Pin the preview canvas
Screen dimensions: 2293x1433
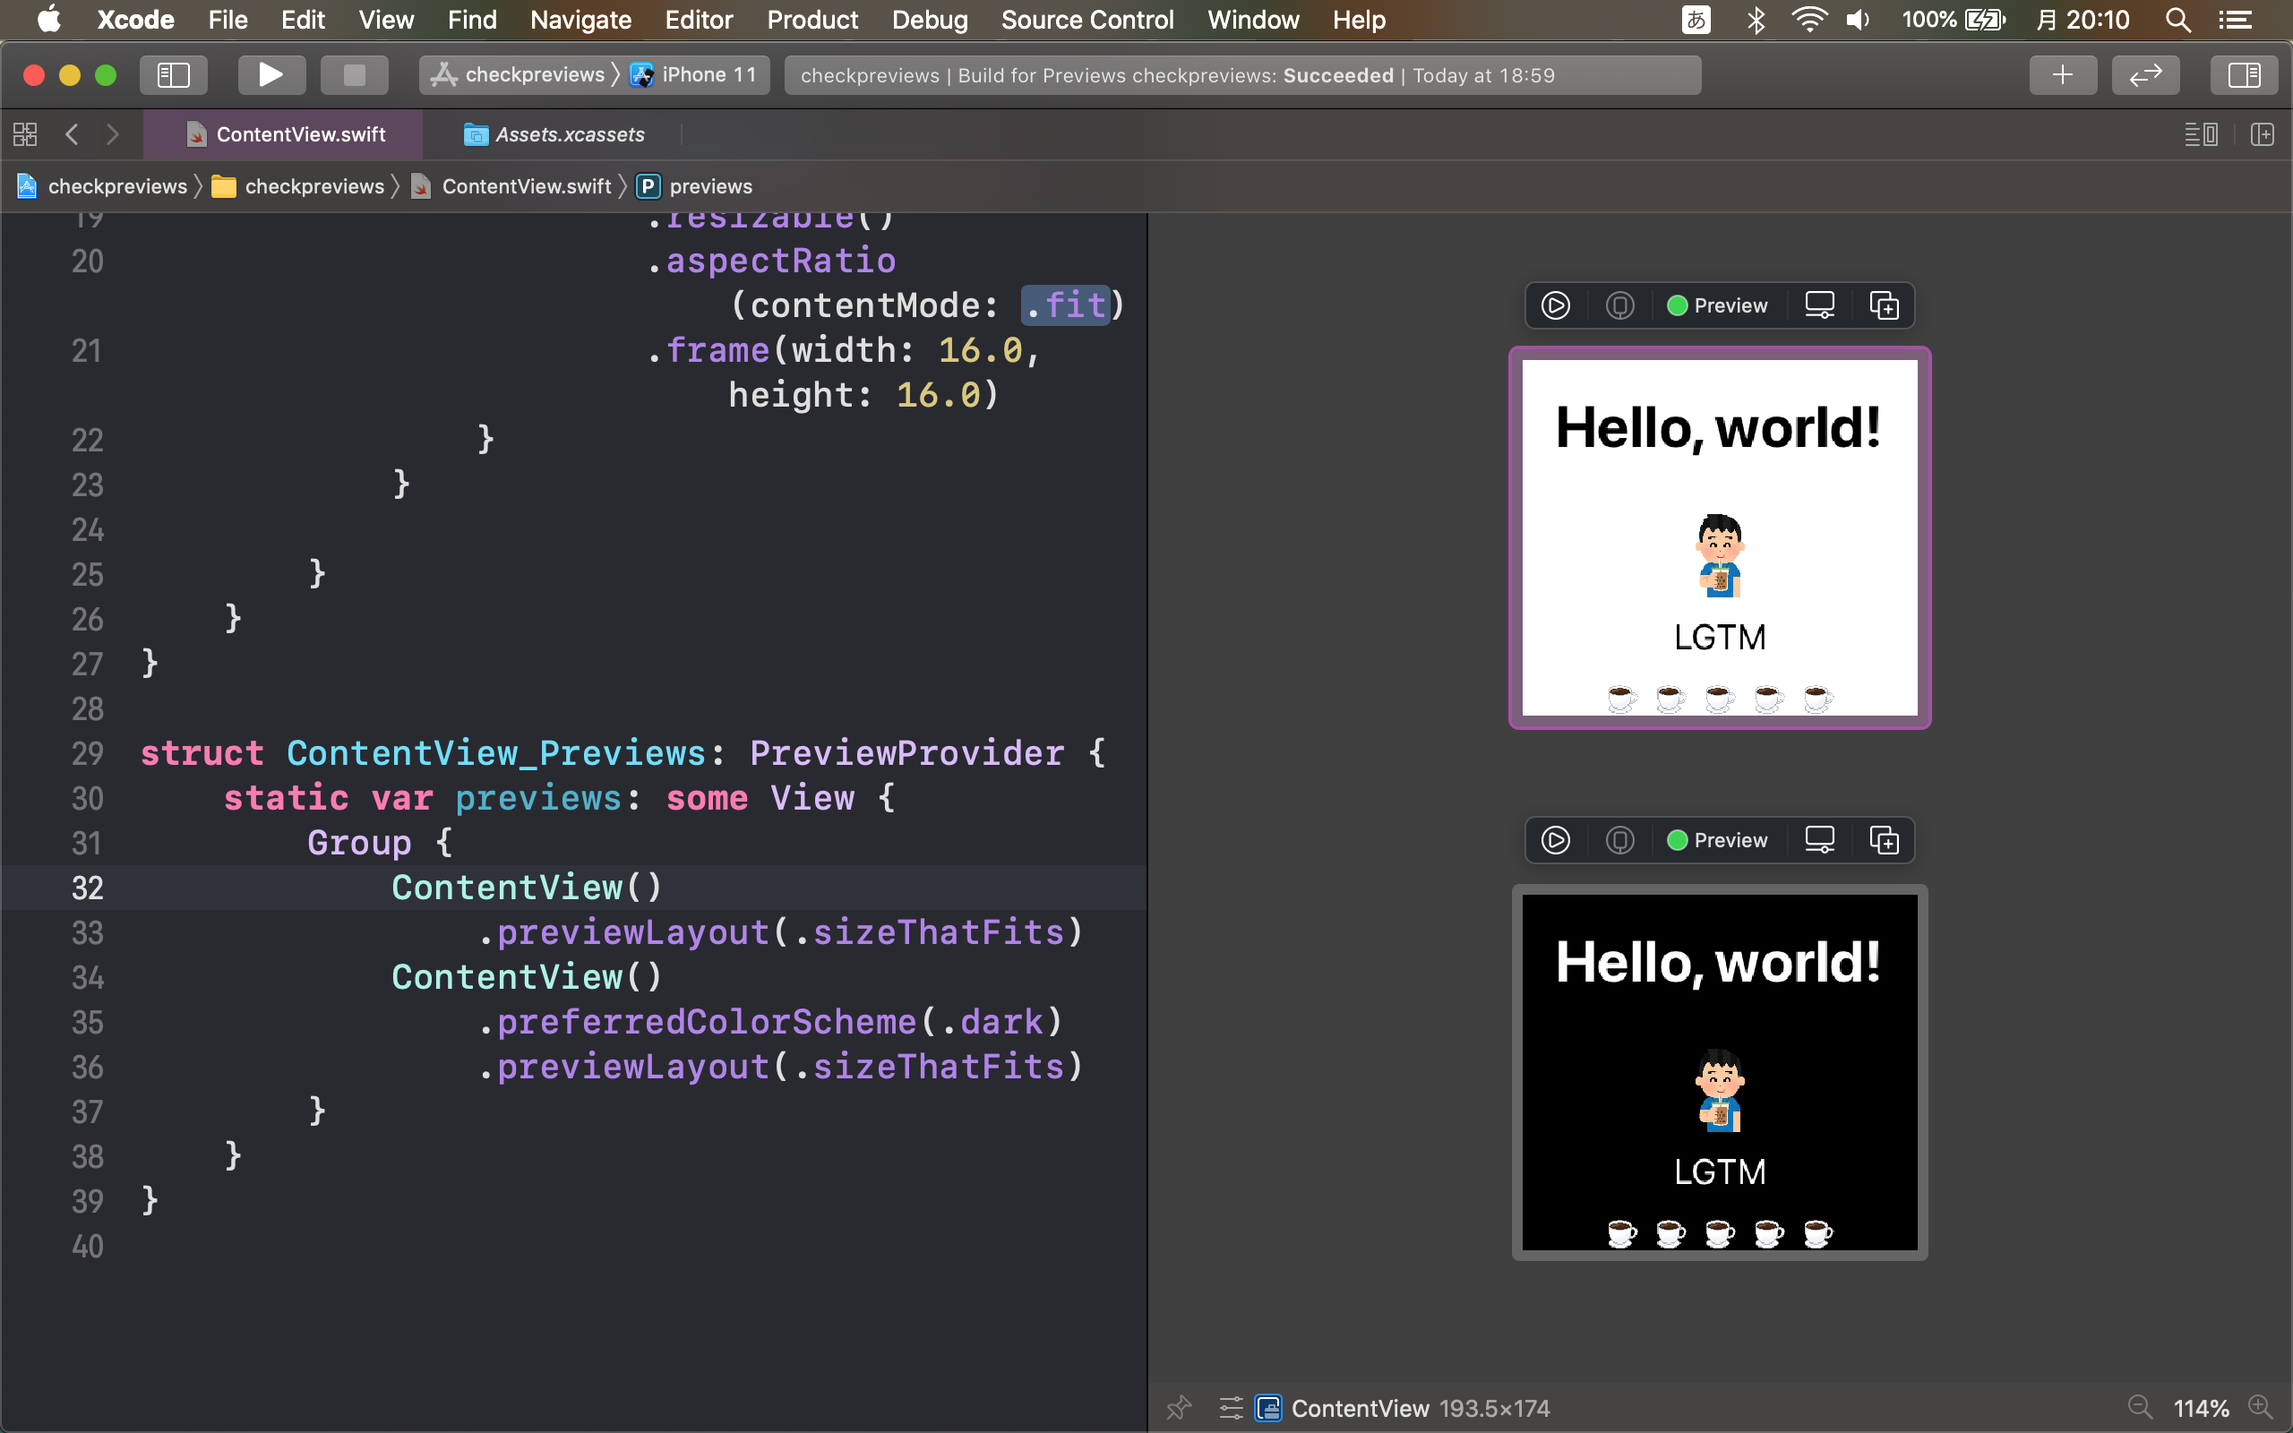pyautogui.click(x=1179, y=1407)
